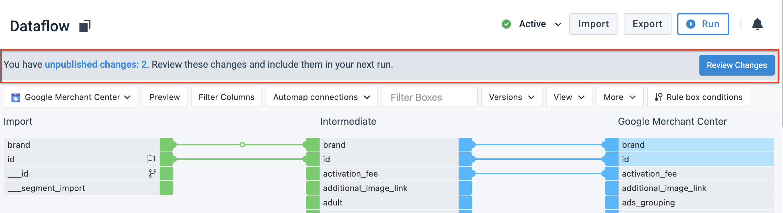783x213 pixels.
Task: Click the Rule box conditions branch icon
Action: pos(658,97)
